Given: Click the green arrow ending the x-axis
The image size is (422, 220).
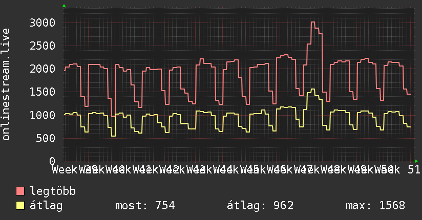Looking at the screenshot, I should point(416,161).
